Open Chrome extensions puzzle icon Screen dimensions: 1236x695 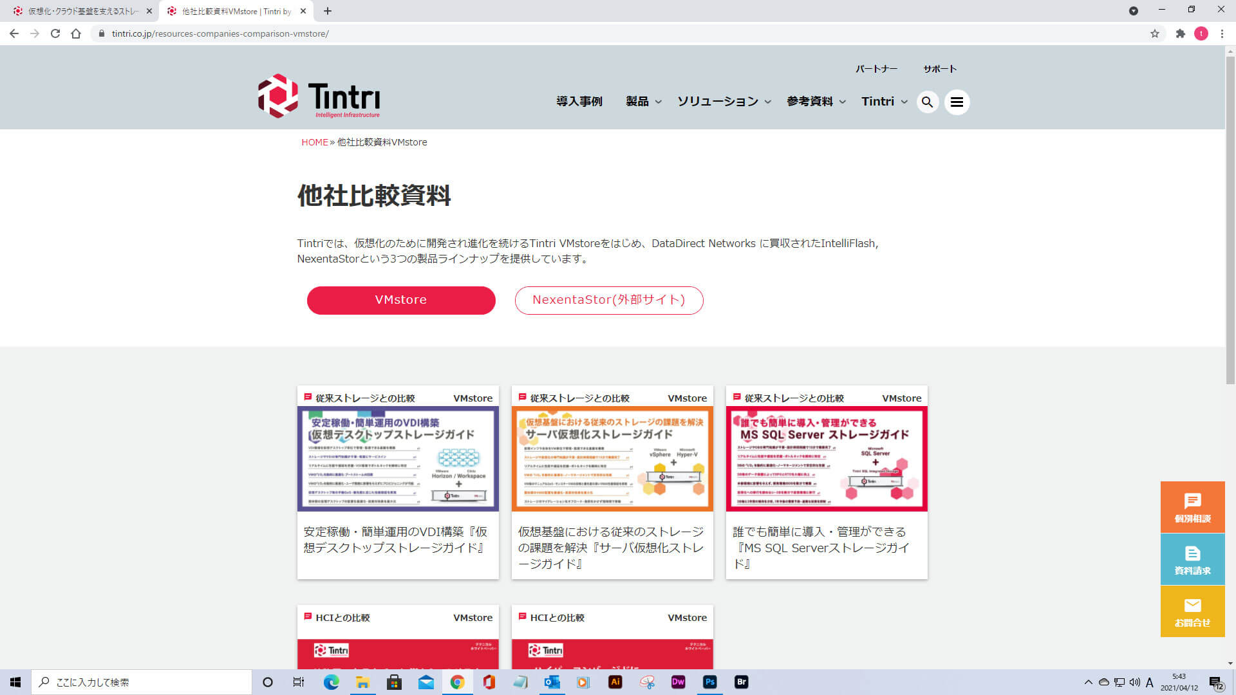(x=1180, y=33)
